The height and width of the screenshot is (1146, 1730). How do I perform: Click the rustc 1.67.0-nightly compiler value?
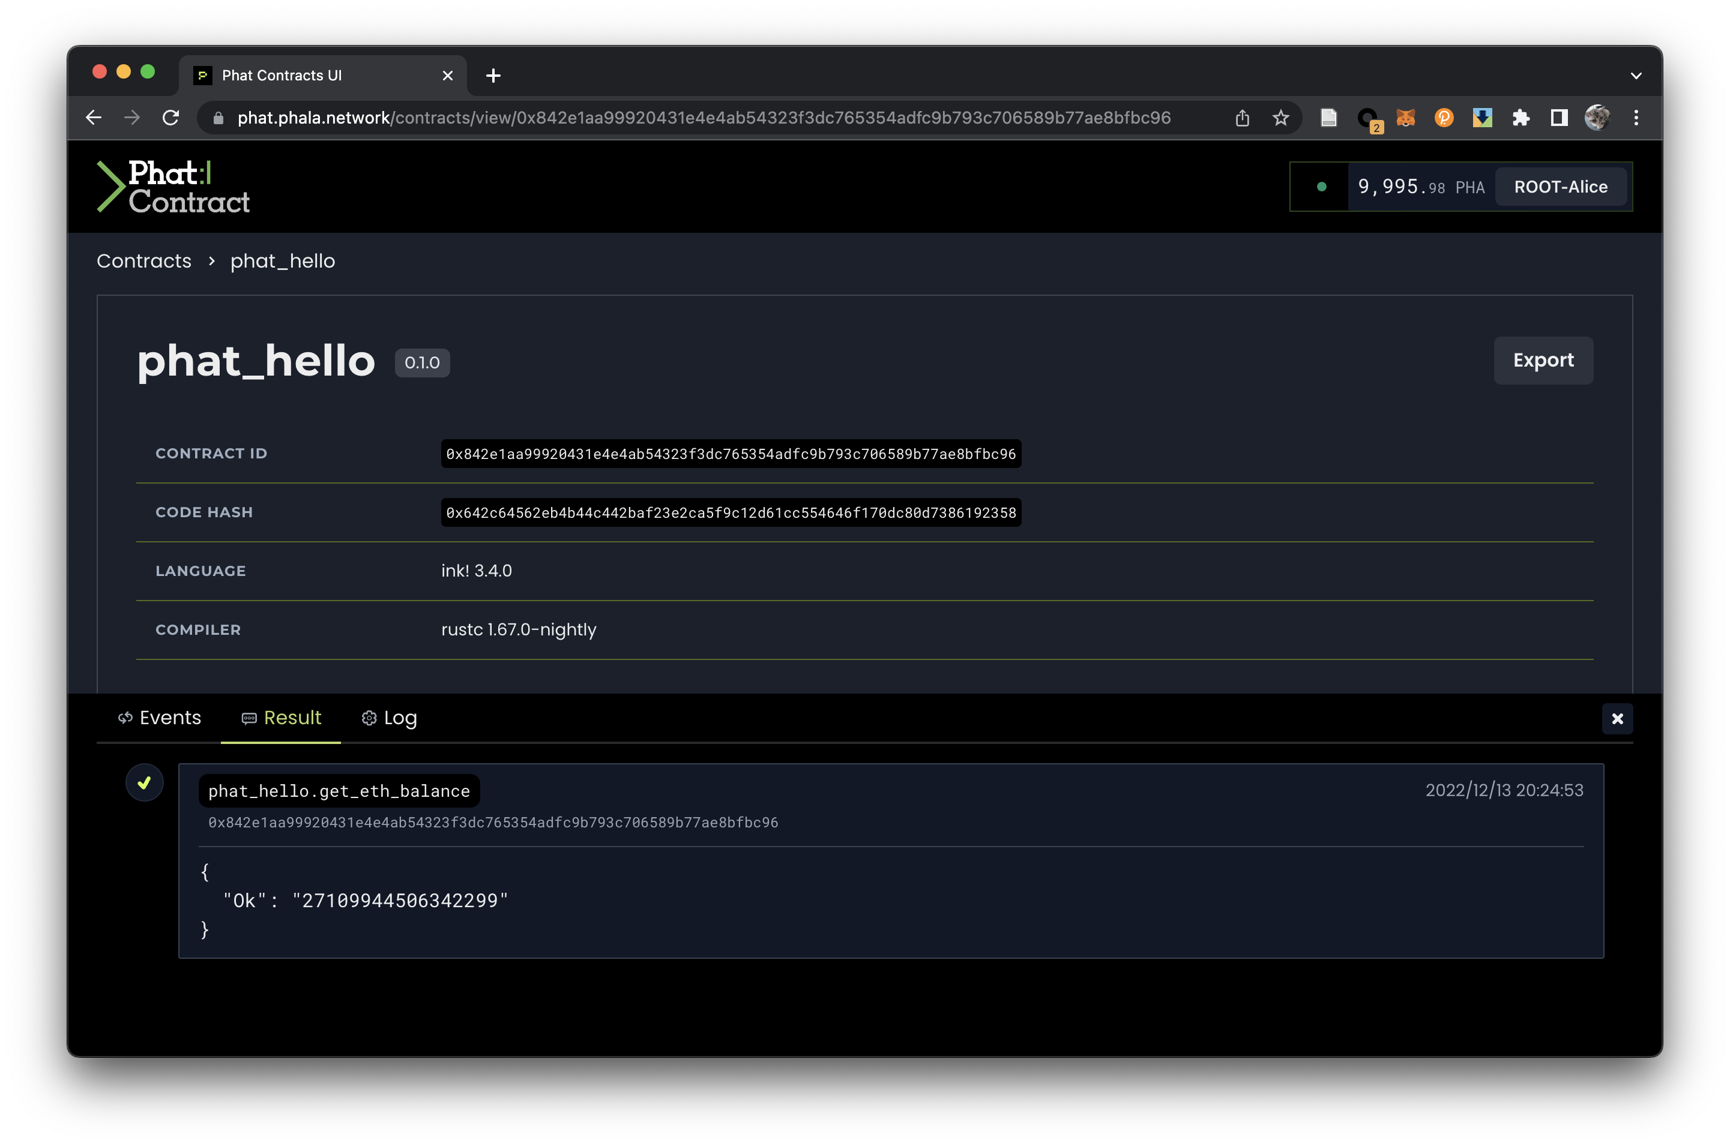pyautogui.click(x=519, y=629)
